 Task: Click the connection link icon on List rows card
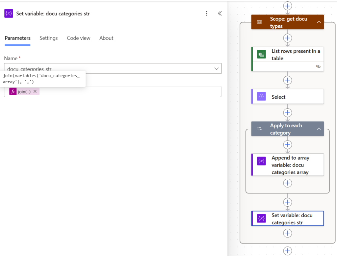coord(318,66)
